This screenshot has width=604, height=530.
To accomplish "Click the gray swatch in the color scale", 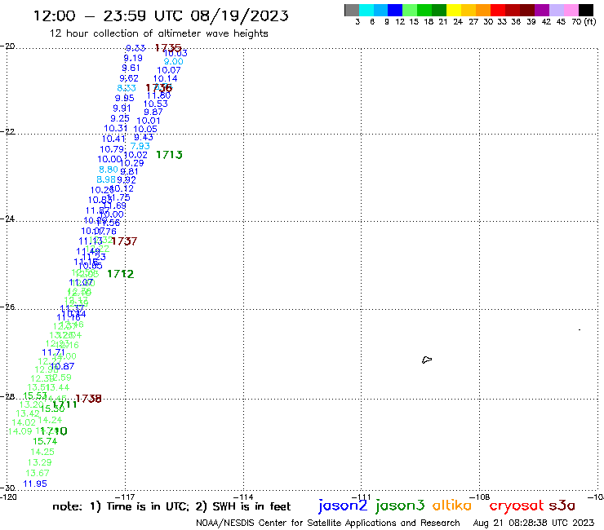I will (x=352, y=10).
